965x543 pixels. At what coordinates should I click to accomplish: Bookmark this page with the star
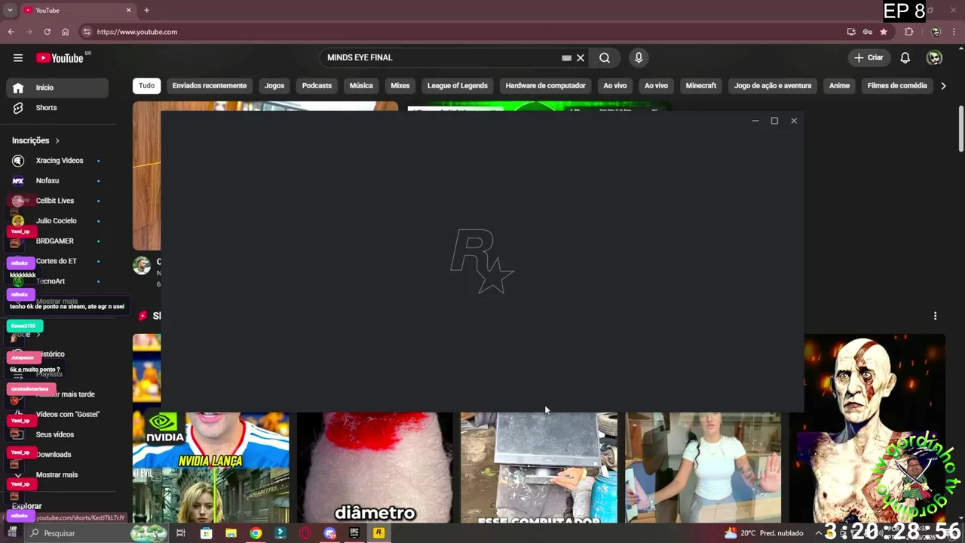tap(884, 32)
